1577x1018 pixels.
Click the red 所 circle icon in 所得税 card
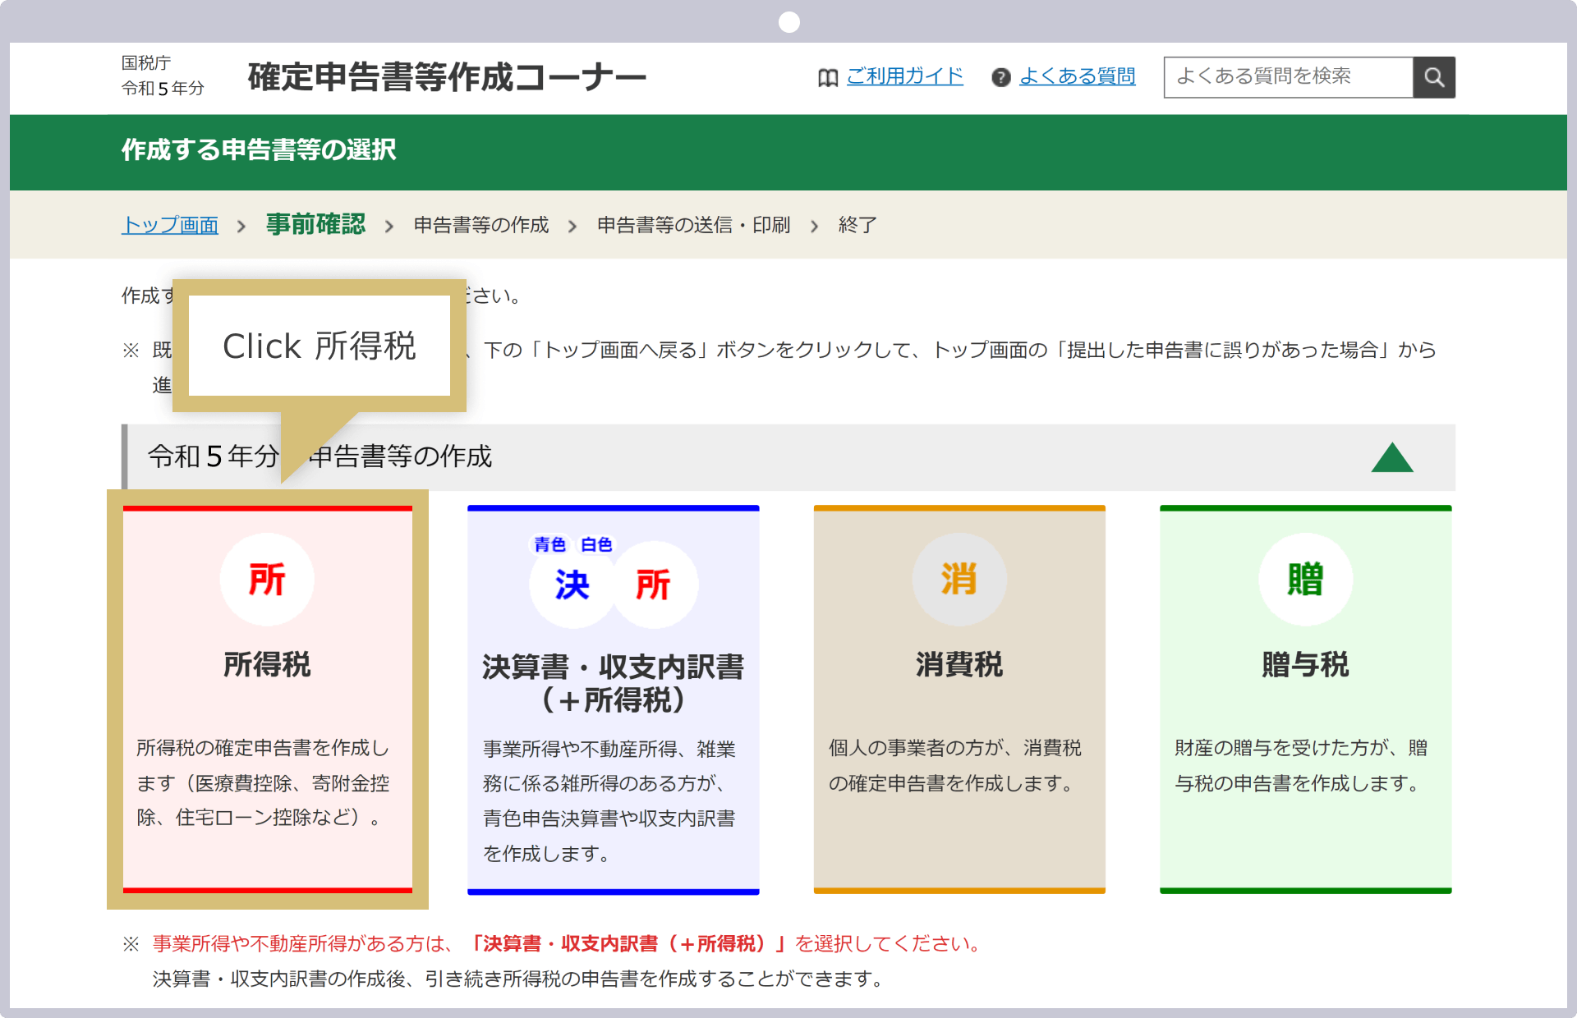click(267, 580)
